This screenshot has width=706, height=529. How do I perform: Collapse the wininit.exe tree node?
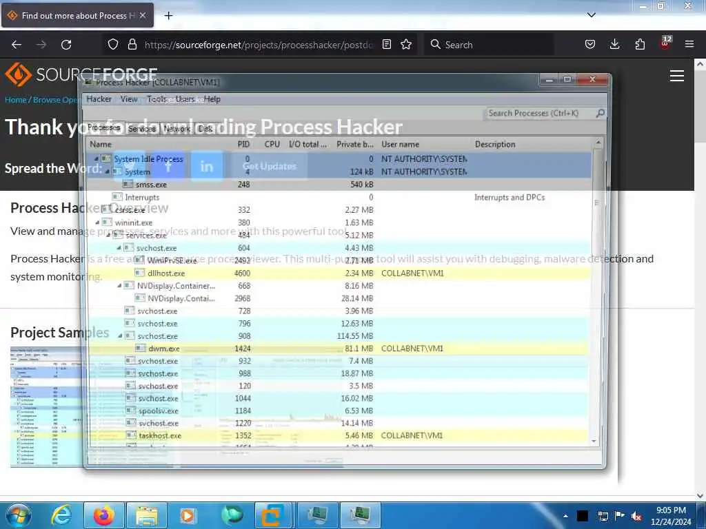(97, 222)
